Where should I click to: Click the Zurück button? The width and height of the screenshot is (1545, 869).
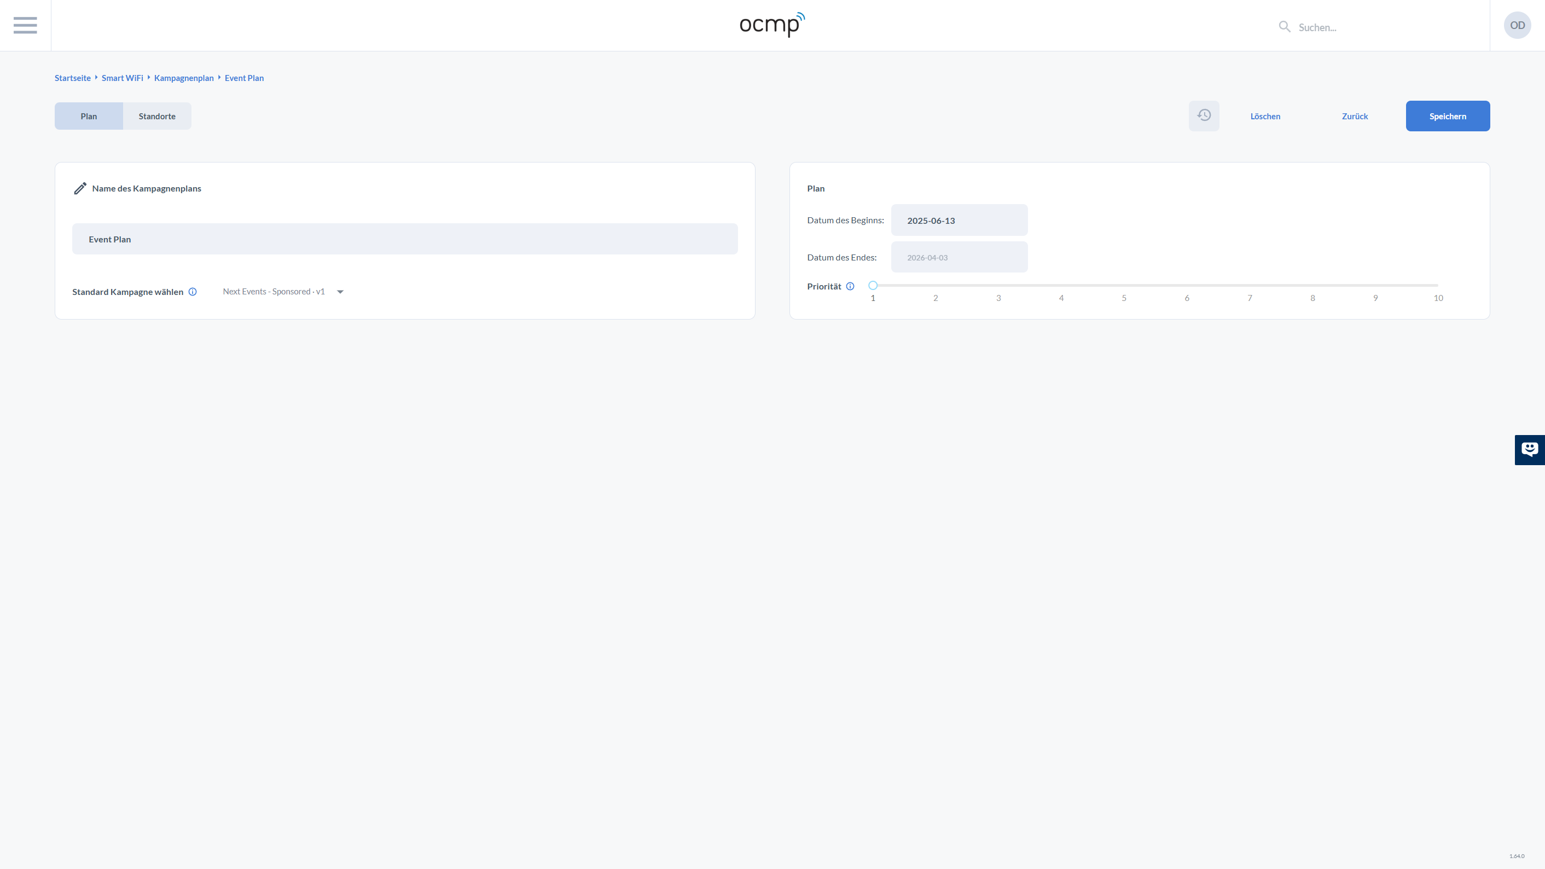pyautogui.click(x=1354, y=117)
